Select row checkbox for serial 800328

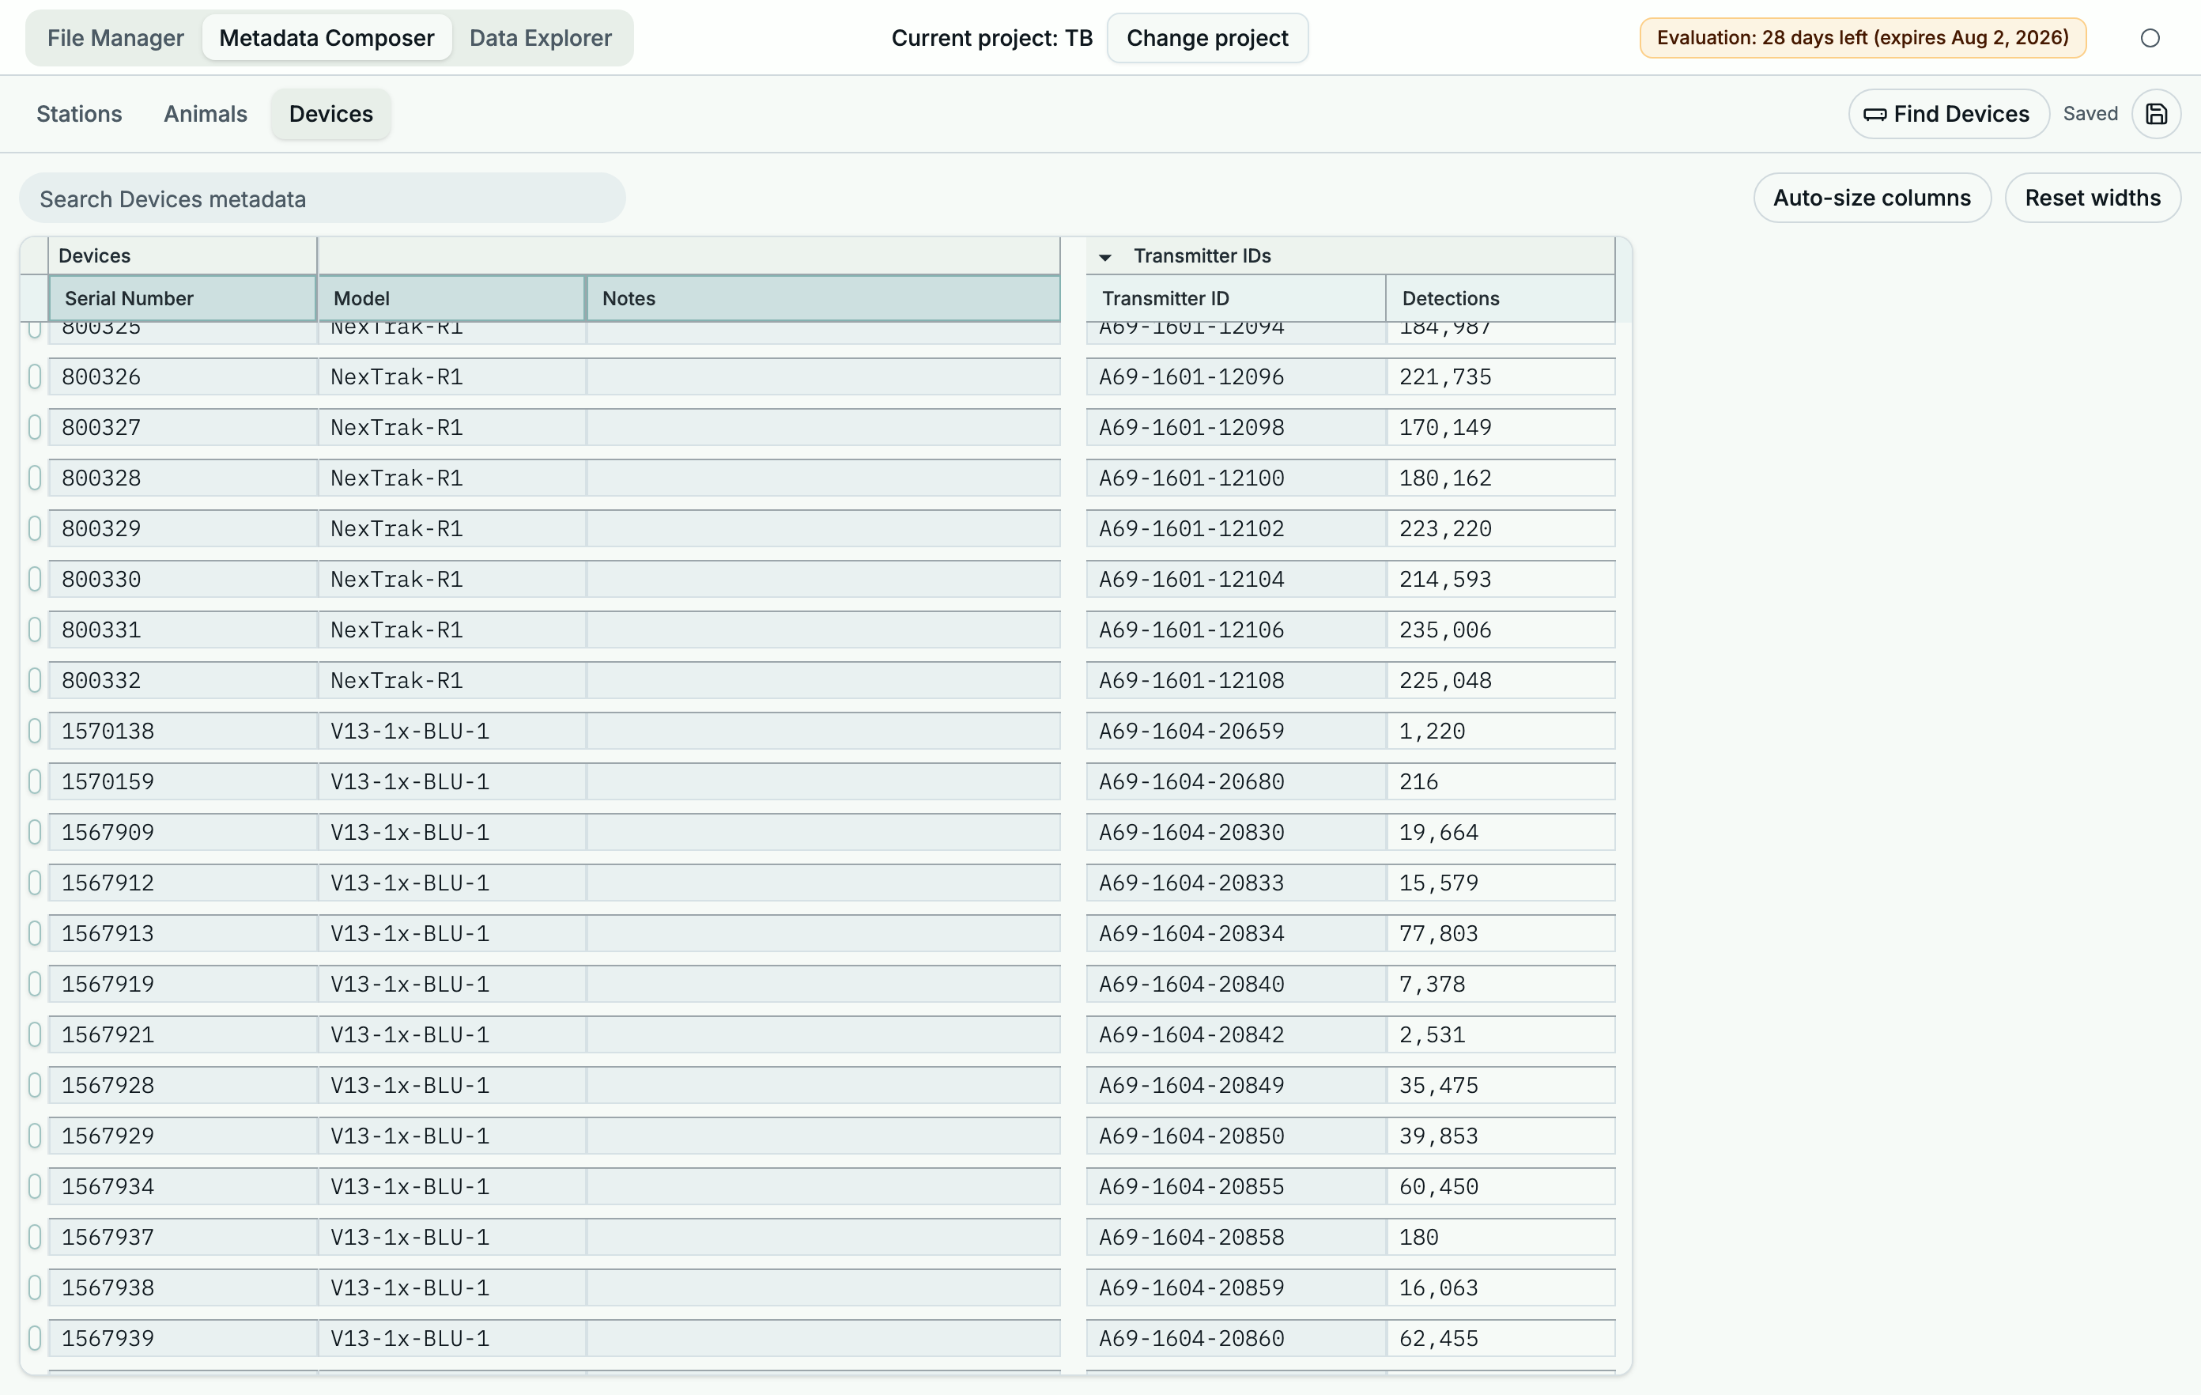[x=35, y=478]
